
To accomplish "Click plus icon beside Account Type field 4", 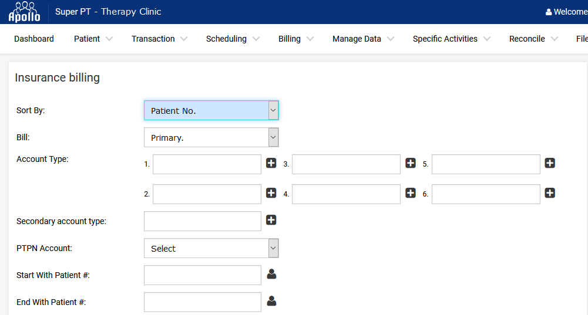I will (411, 193).
